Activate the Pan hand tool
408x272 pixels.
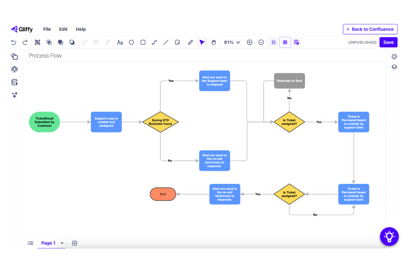coord(214,42)
